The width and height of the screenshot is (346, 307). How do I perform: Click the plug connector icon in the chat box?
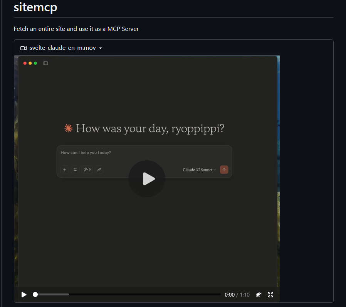coord(99,170)
